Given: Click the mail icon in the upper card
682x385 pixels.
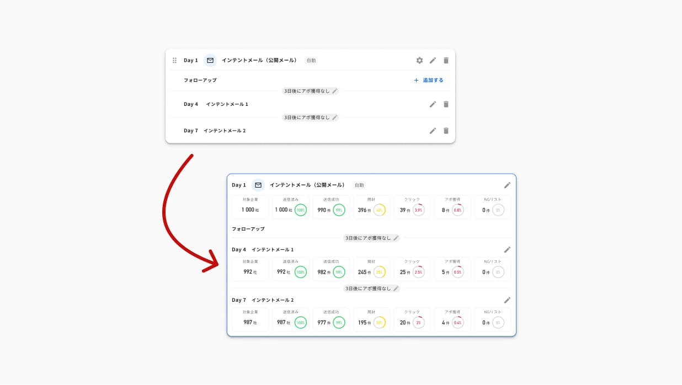Looking at the screenshot, I should [210, 60].
